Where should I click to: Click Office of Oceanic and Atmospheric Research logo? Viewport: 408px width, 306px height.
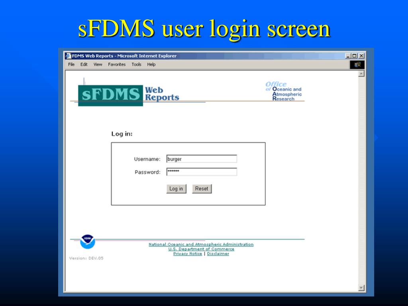[284, 91]
